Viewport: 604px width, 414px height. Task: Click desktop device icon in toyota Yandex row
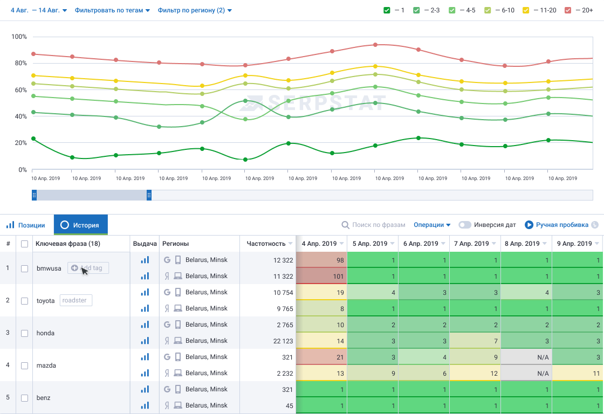[x=178, y=308]
